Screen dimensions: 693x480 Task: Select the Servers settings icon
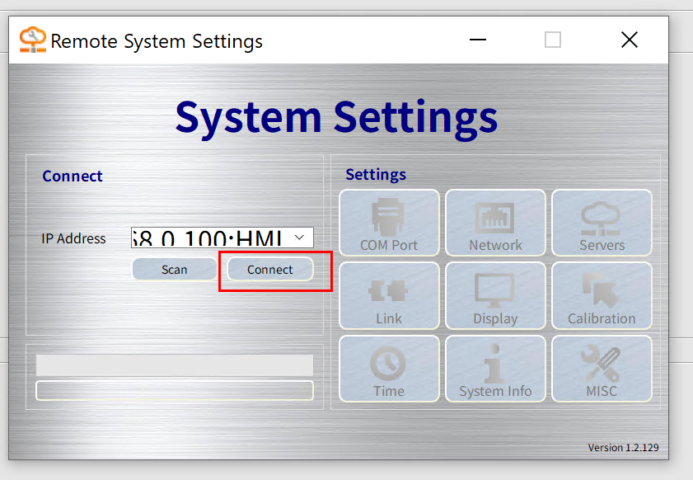(x=602, y=223)
